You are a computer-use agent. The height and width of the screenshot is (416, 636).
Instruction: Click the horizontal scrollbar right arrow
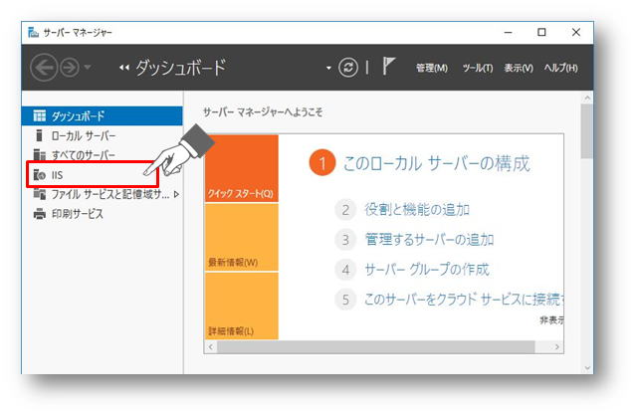pyautogui.click(x=557, y=347)
